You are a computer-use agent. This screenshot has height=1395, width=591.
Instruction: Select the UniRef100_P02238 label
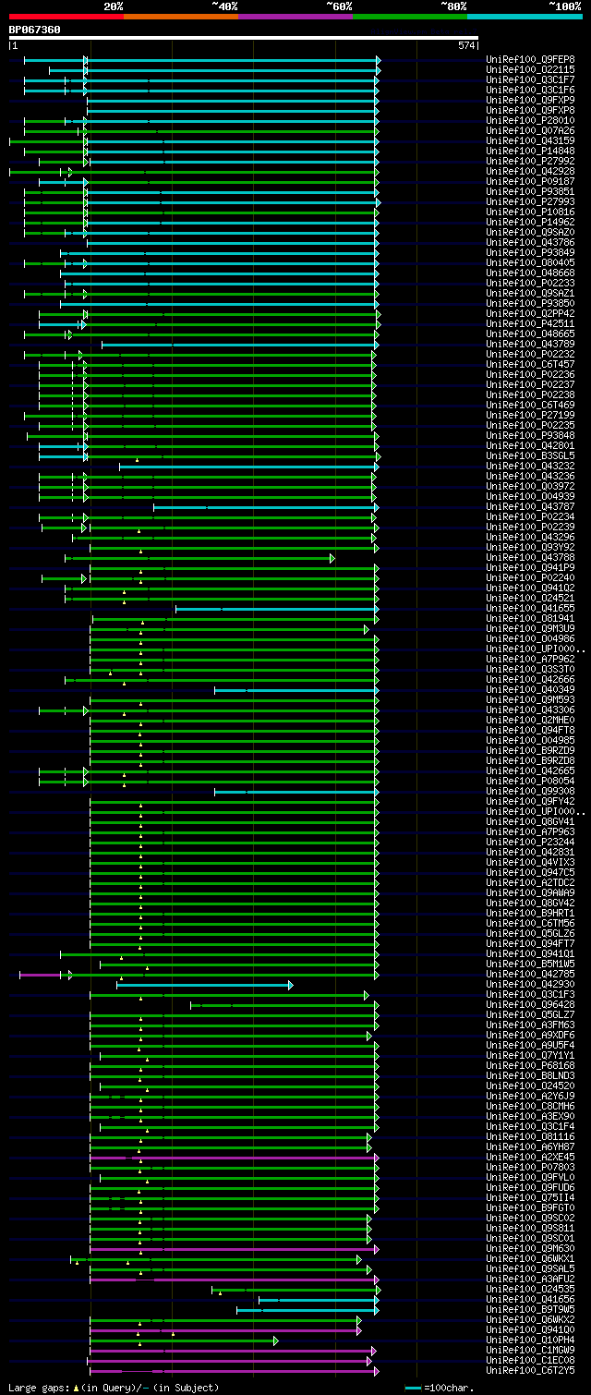pos(529,395)
